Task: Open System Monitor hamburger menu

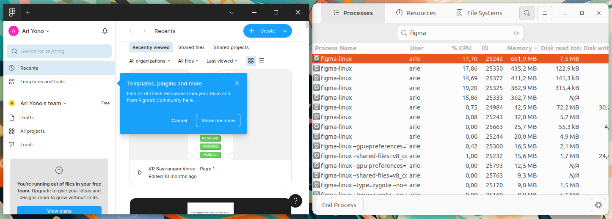Action: point(545,13)
